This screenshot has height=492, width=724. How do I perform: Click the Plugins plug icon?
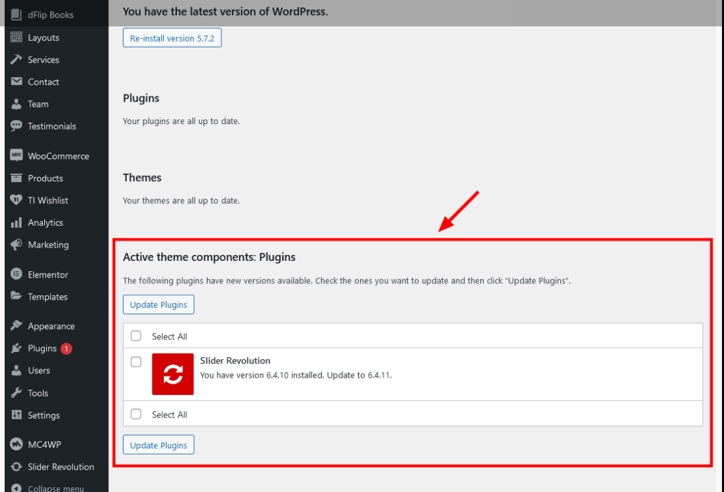pos(16,348)
